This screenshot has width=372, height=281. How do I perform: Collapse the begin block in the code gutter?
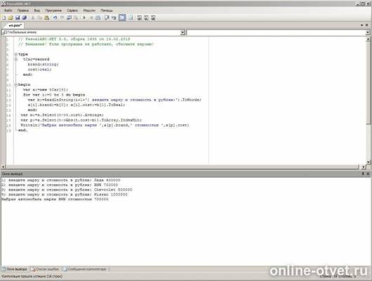pyautogui.click(x=16, y=84)
